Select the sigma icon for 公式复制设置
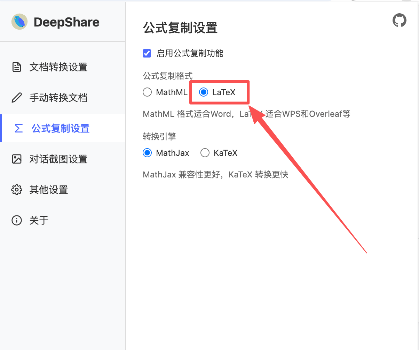The width and height of the screenshot is (419, 350). (x=17, y=128)
